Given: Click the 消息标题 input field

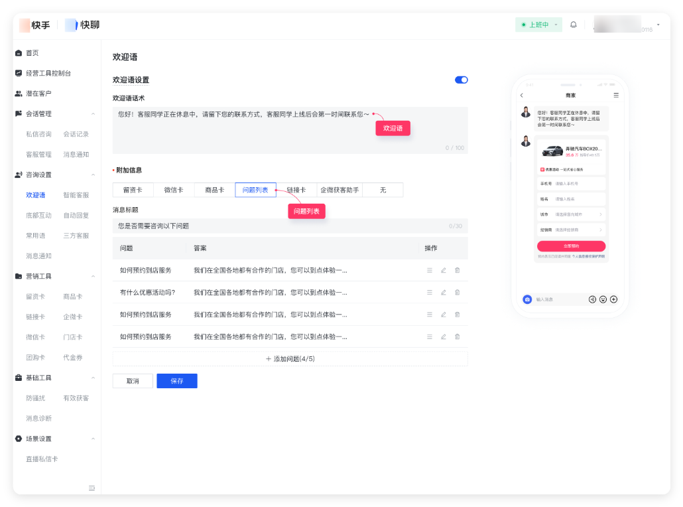Looking at the screenshot, I should tap(289, 226).
